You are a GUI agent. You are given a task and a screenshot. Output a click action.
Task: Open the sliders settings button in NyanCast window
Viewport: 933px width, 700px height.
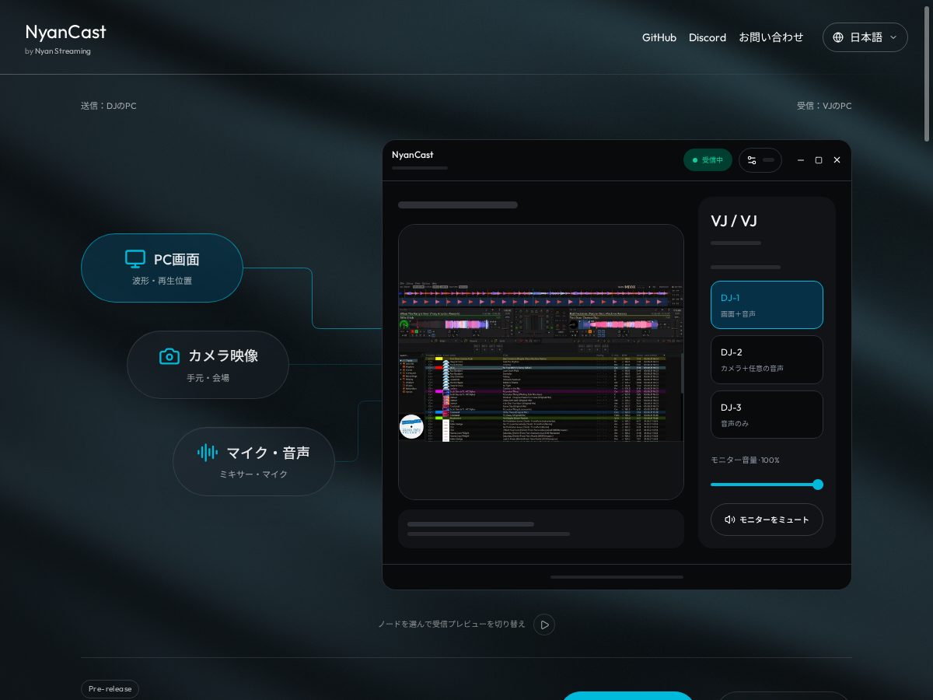point(760,160)
